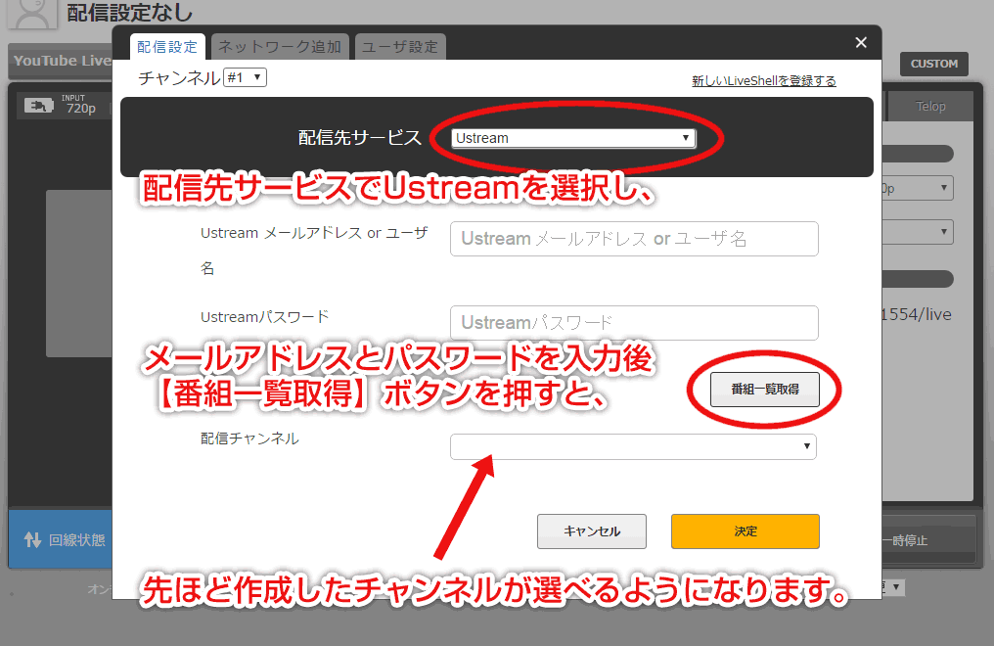The image size is (994, 646).
Task: Click the YouTube Live tab in background
Action: click(x=62, y=61)
